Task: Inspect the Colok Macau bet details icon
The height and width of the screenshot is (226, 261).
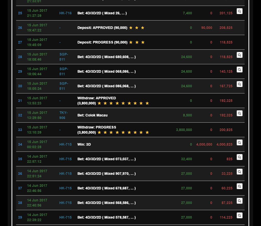Action: (239, 113)
